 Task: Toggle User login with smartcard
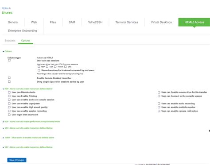pyautogui.click(x=9, y=115)
